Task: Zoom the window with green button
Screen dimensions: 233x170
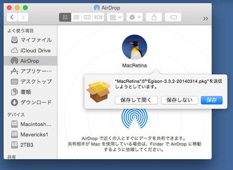Action: [x=25, y=7]
